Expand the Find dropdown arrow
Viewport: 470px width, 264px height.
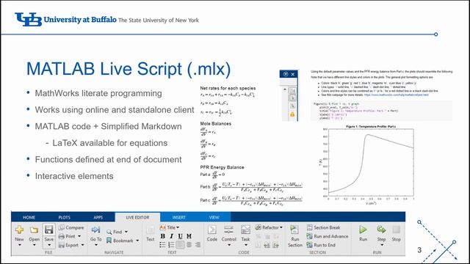[126, 232]
